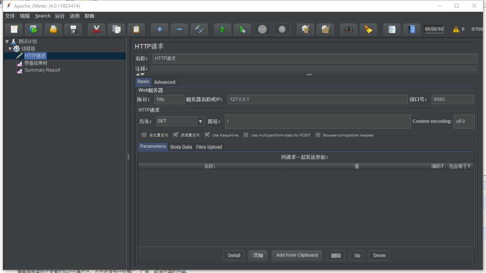Click the 协议 http field

[169, 99]
